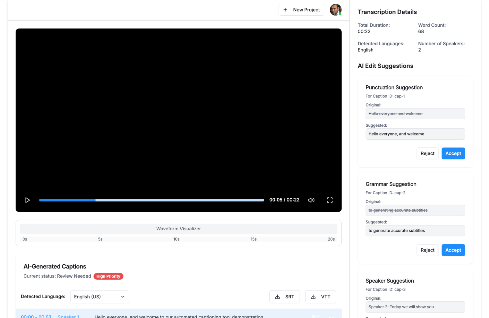489x318 pixels.
Task: Click the 10s marker on the waveform timeline
Action: tap(176, 239)
